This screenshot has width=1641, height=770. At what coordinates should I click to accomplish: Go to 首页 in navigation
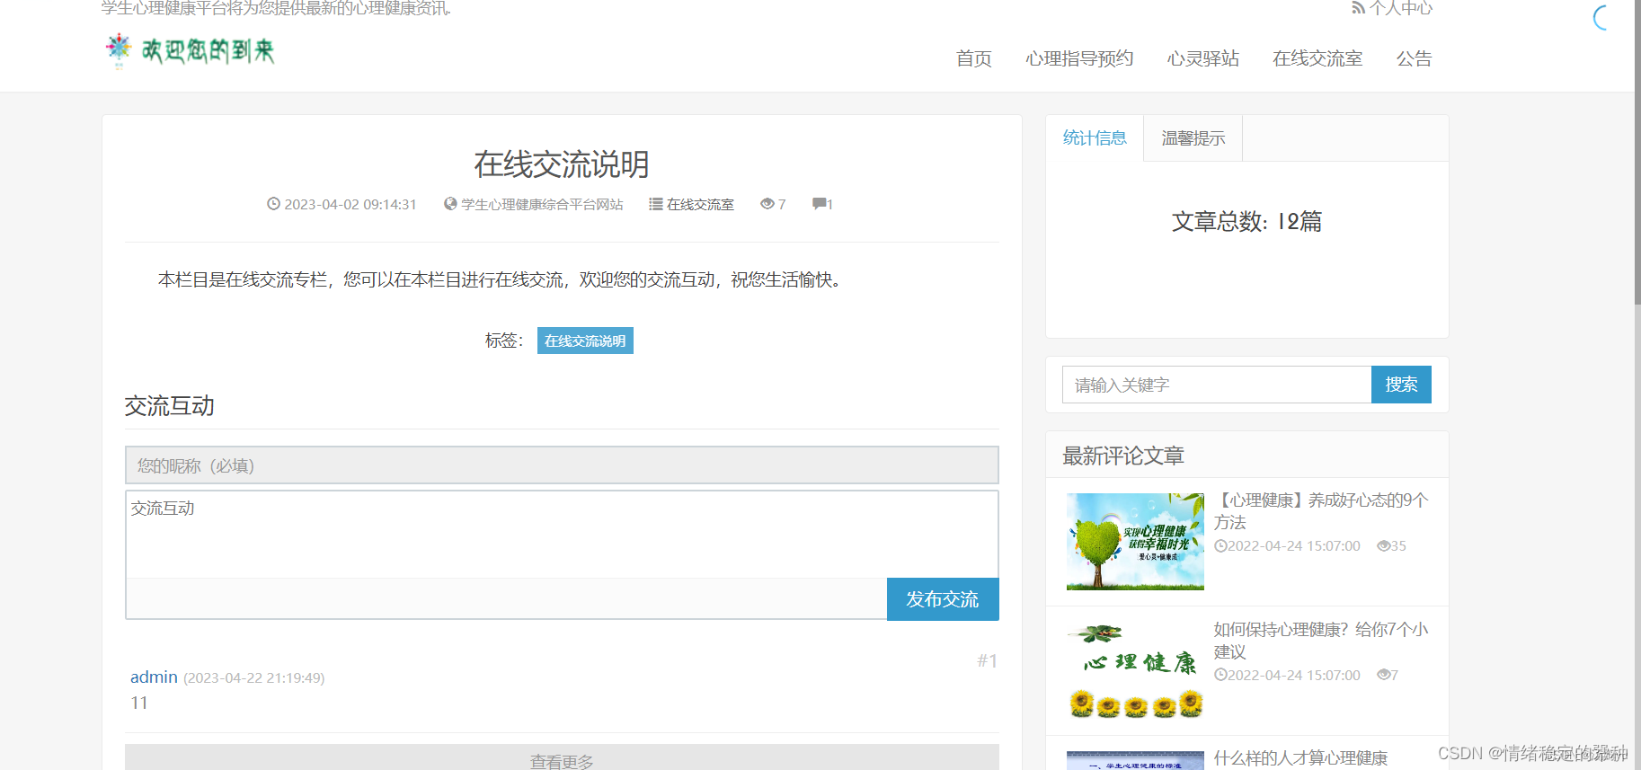pos(974,59)
